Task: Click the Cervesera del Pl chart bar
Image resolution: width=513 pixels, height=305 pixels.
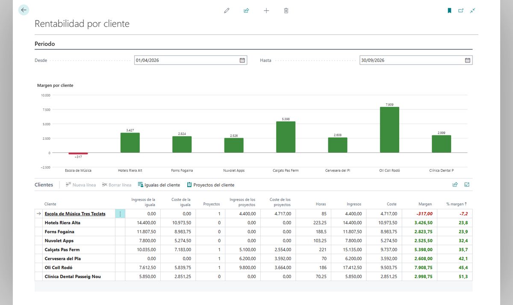Action: click(338, 145)
